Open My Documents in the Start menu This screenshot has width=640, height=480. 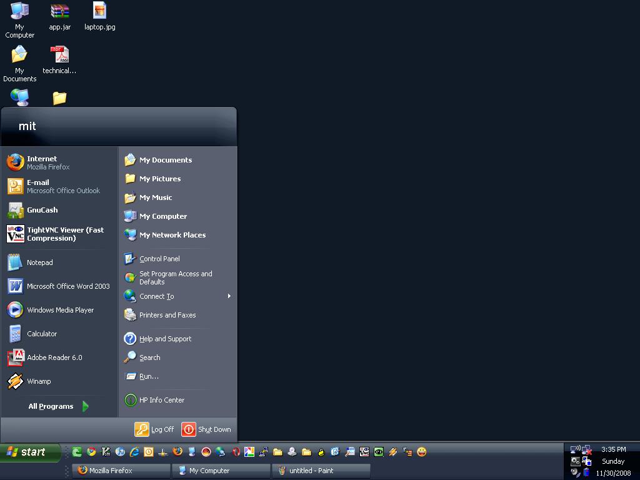tap(178, 160)
